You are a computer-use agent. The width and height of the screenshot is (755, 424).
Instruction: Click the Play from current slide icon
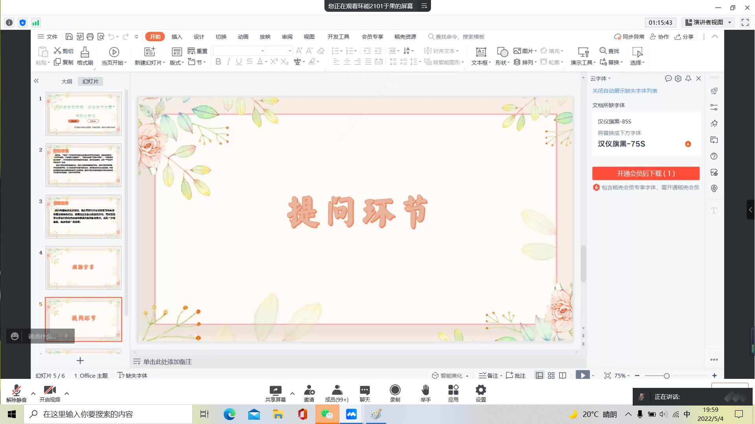[x=114, y=52]
